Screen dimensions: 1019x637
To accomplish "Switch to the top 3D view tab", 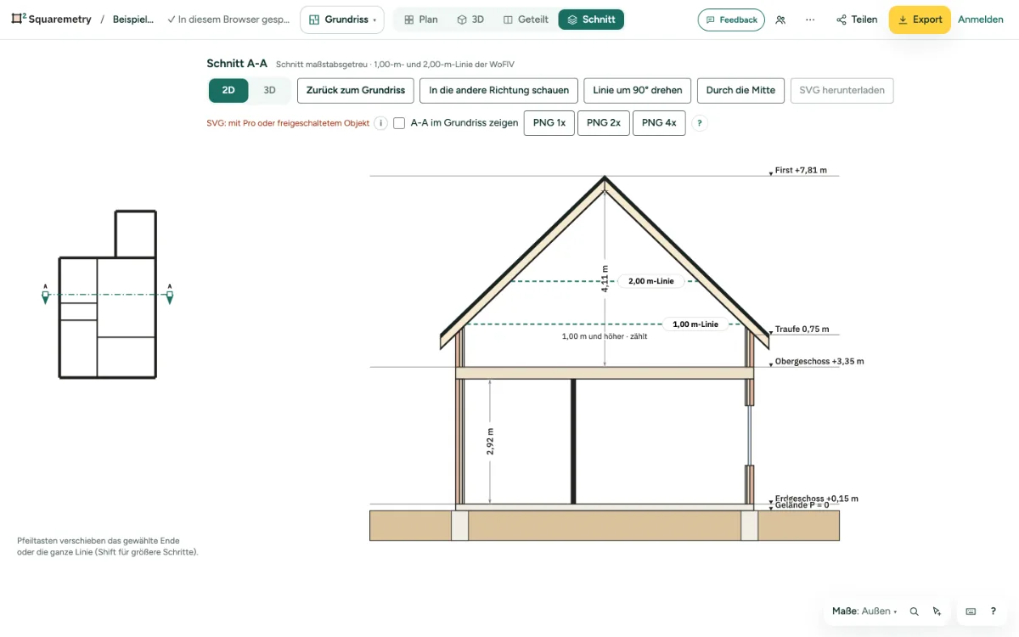I will [470, 20].
